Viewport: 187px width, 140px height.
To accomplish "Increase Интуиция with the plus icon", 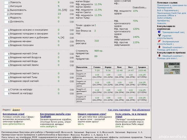I will pos(73,7).
